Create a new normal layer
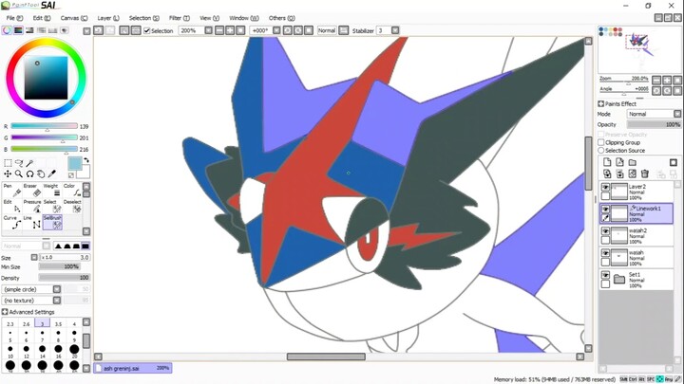 (607, 162)
